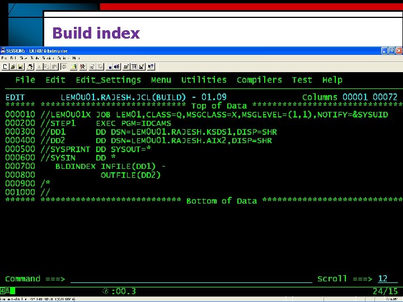Click the New session toolbar icon

pos(5,67)
